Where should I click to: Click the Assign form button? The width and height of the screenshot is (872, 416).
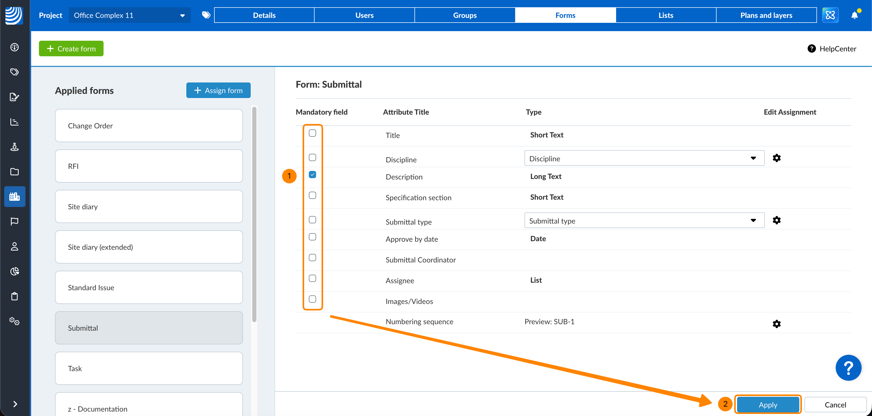coord(218,90)
